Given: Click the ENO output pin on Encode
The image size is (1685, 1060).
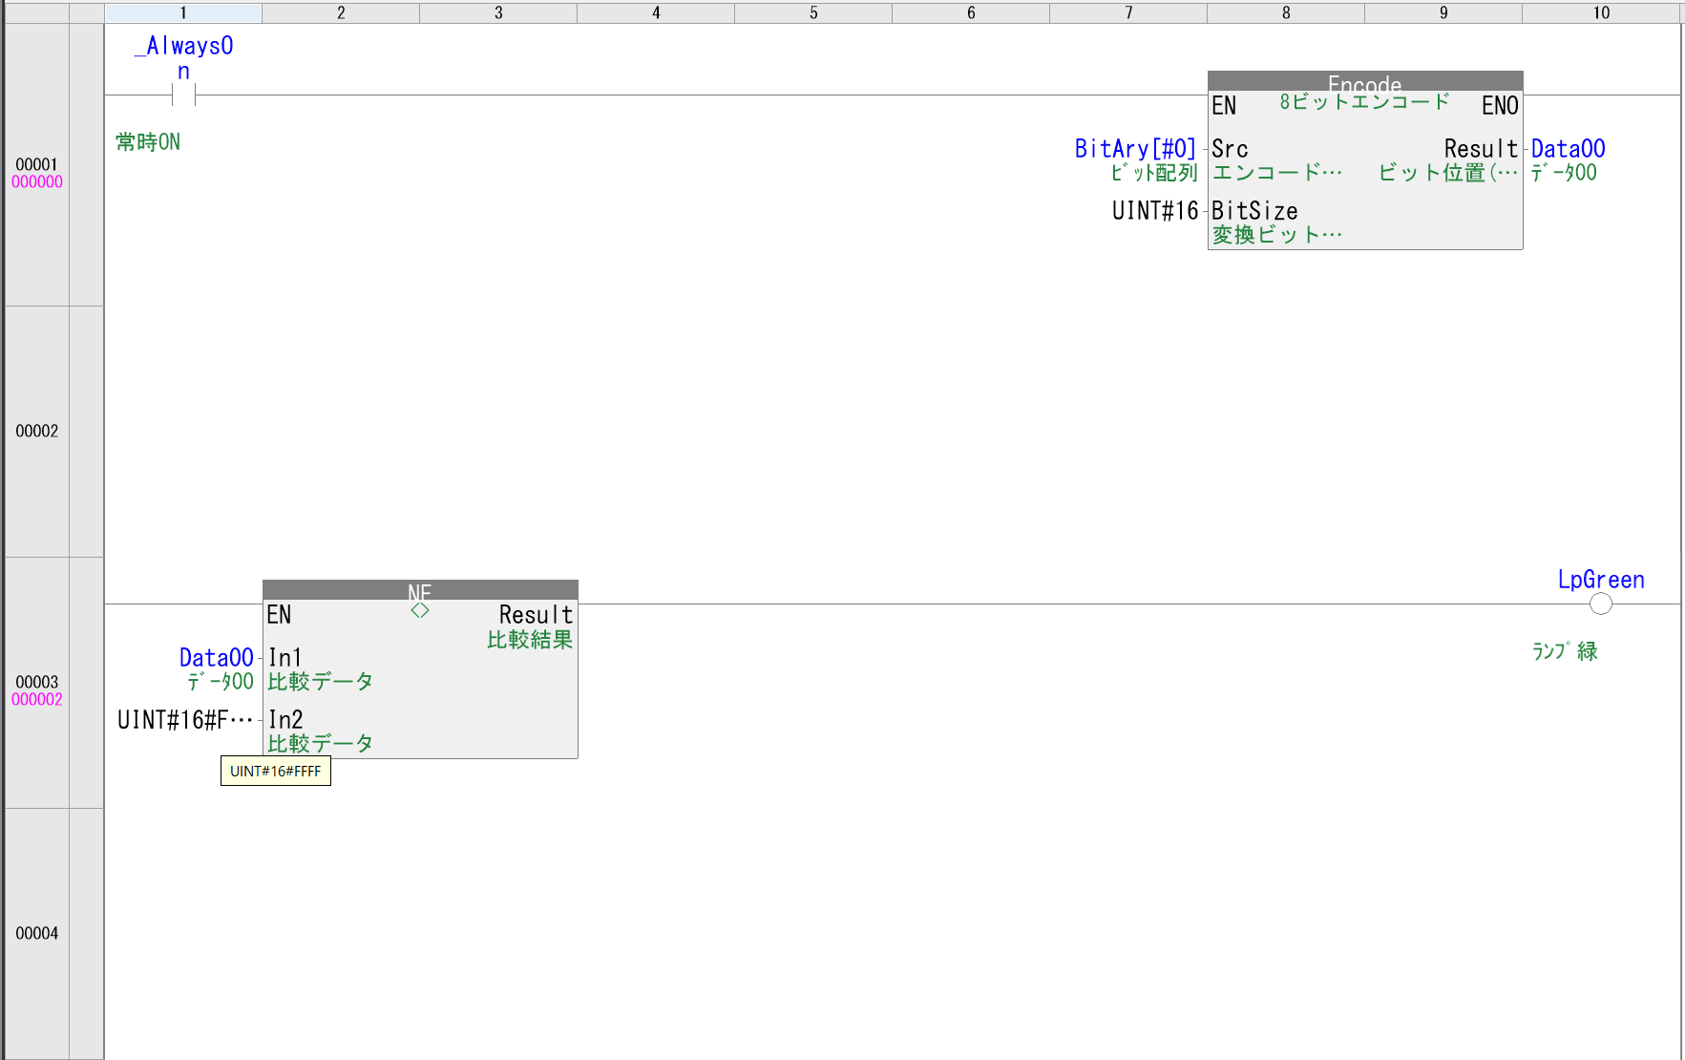Looking at the screenshot, I should [x=1499, y=106].
